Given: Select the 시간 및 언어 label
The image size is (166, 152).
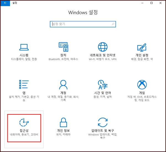Looking at the screenshot, I should point(103,93).
